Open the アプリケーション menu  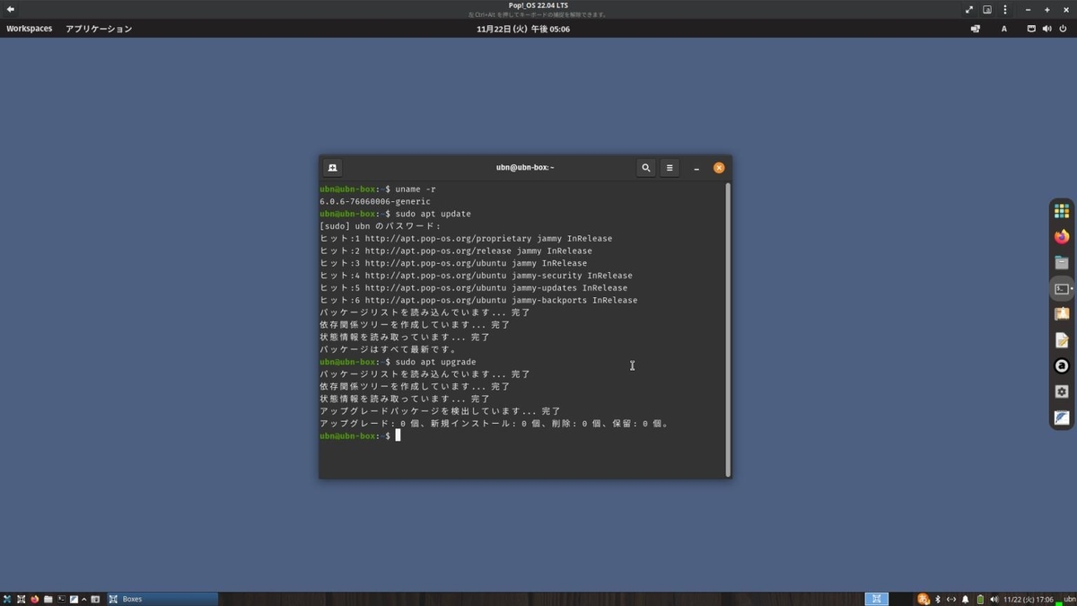[99, 29]
